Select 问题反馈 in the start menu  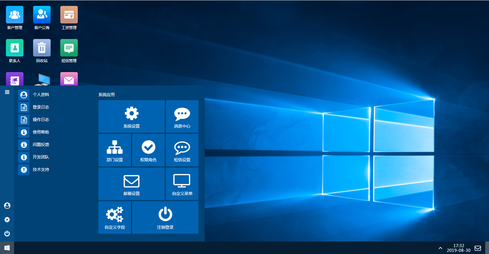[x=34, y=144]
